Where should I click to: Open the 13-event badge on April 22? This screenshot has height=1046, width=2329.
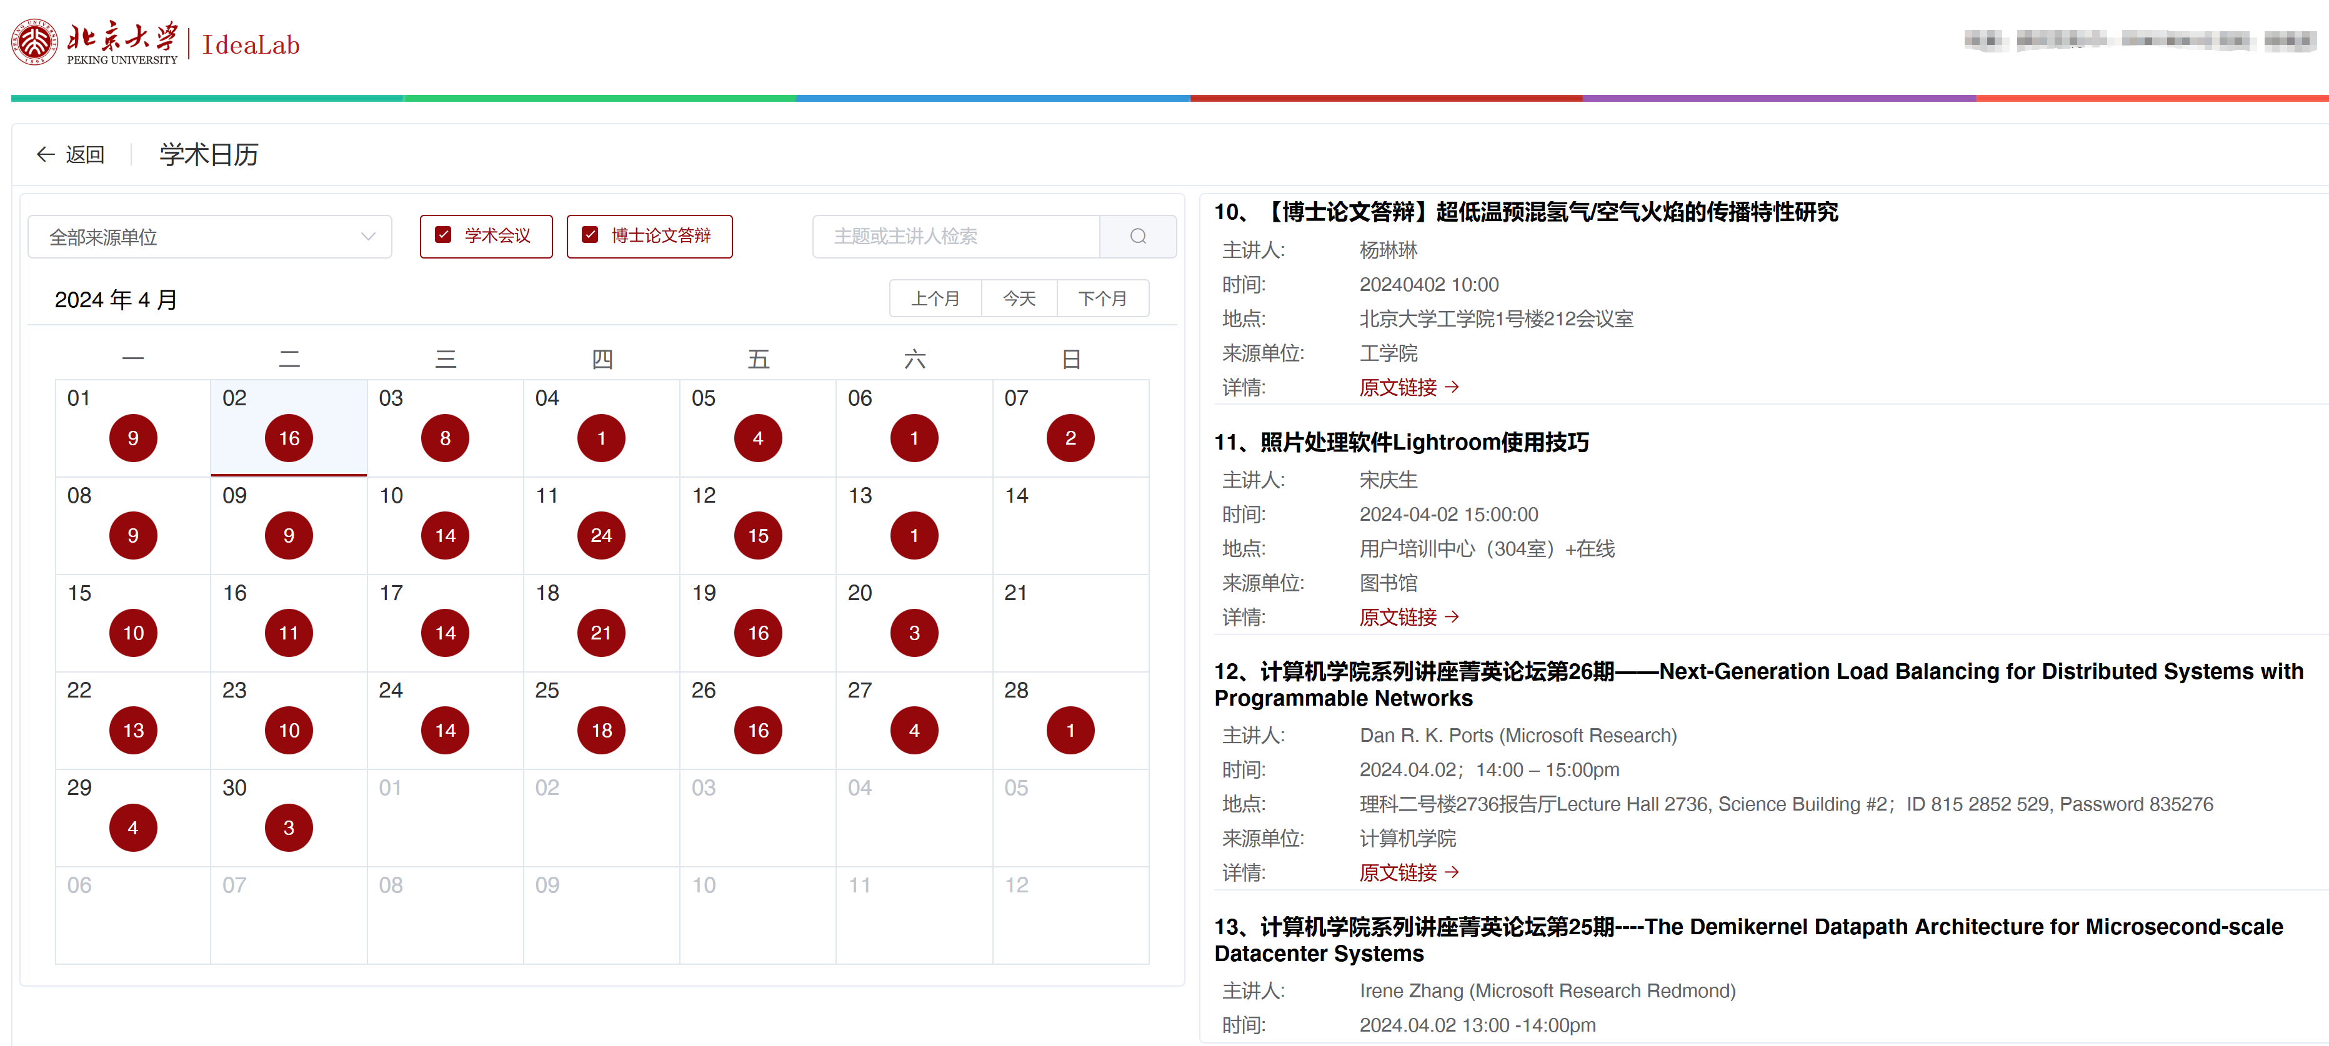click(x=133, y=731)
